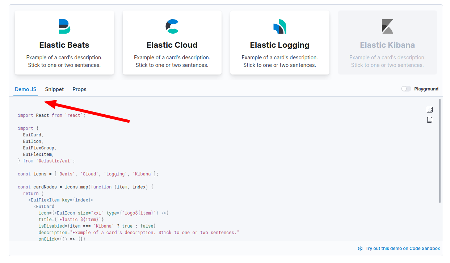Click the Elastic Logging logo icon
Viewport: 450px width, 263px height.
[279, 26]
